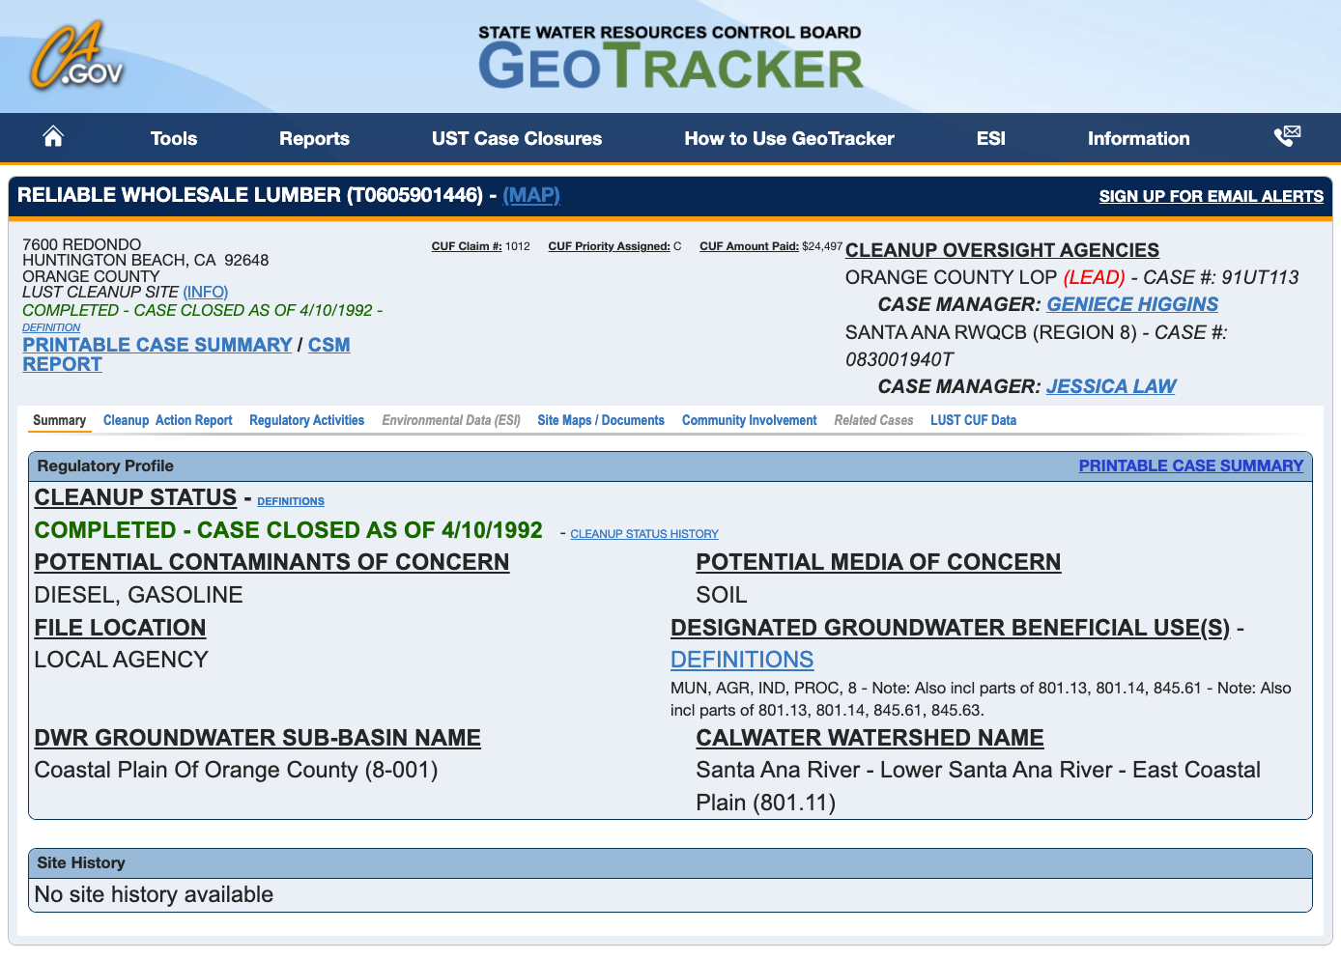Click the ESI navigation item
This screenshot has width=1341, height=959.
pyautogui.click(x=990, y=138)
